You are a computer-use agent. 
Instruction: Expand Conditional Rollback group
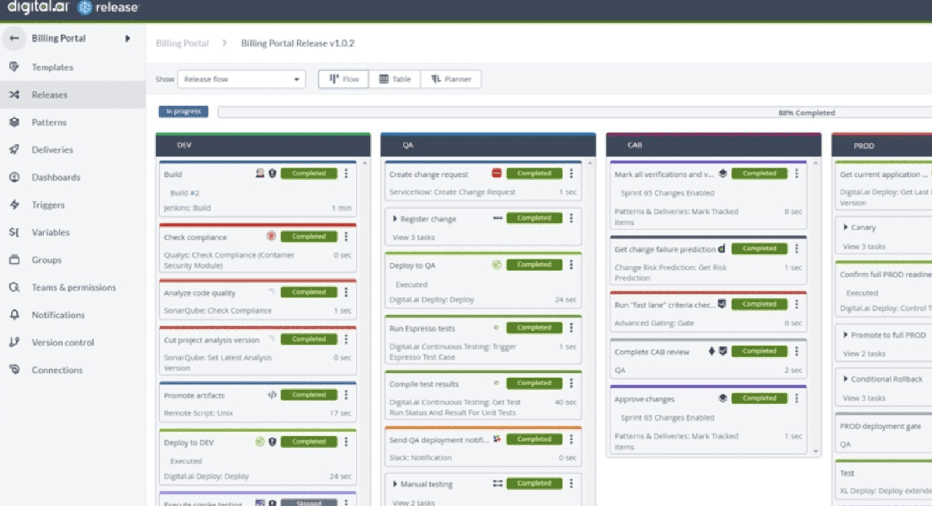[845, 379]
